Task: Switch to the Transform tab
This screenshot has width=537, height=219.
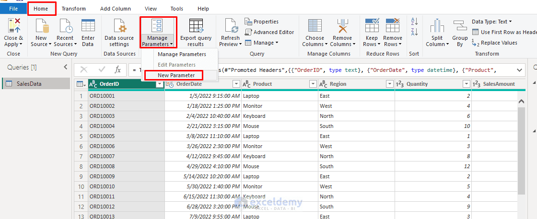Action: pyautogui.click(x=74, y=9)
